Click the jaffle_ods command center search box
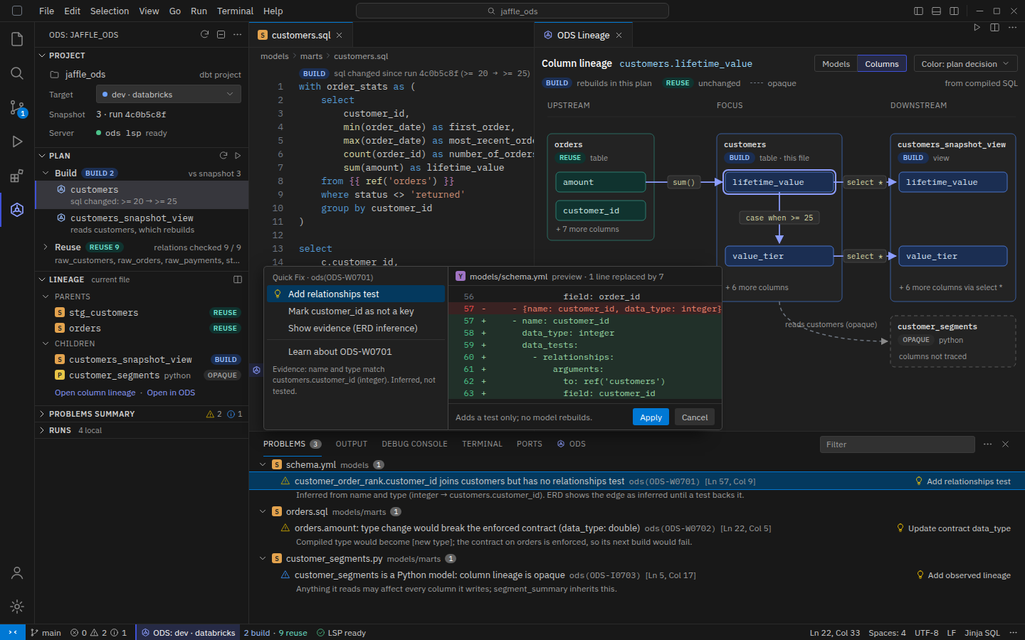 (512, 11)
